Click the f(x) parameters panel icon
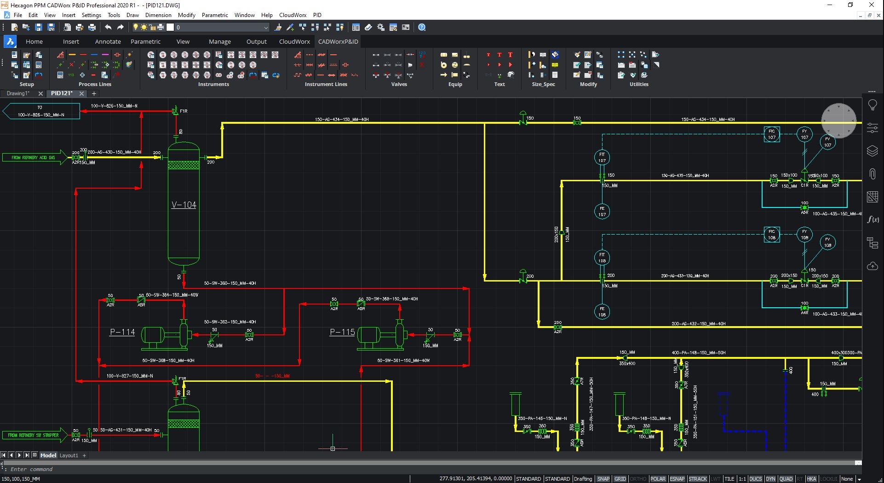 click(x=873, y=219)
